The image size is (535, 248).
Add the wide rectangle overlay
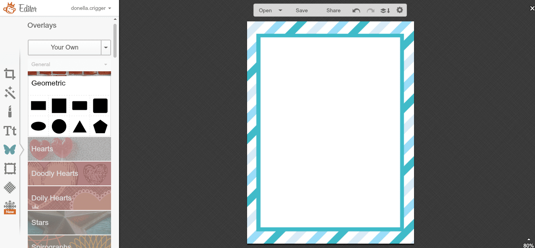[x=38, y=106]
